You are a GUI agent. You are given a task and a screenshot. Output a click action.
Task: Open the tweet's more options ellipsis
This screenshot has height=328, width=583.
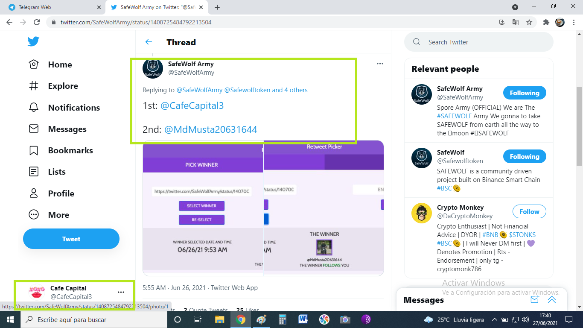(380, 64)
